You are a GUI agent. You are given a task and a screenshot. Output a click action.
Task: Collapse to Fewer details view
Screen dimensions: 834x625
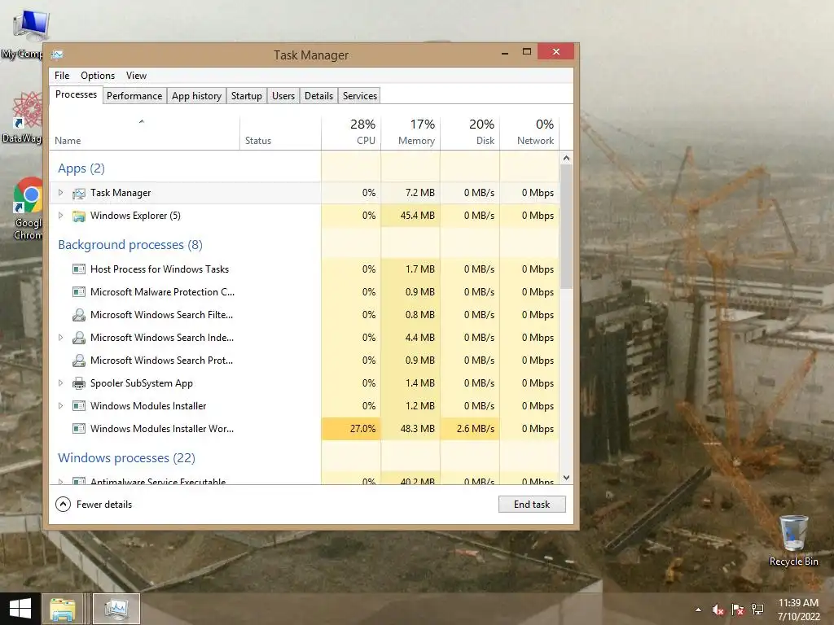[94, 505]
